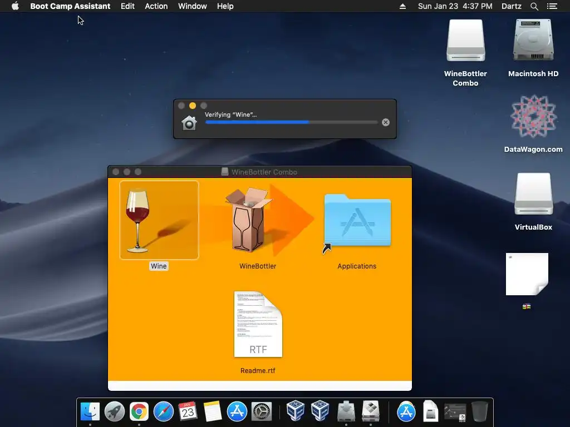Click the Wine label under the icon

point(159,266)
